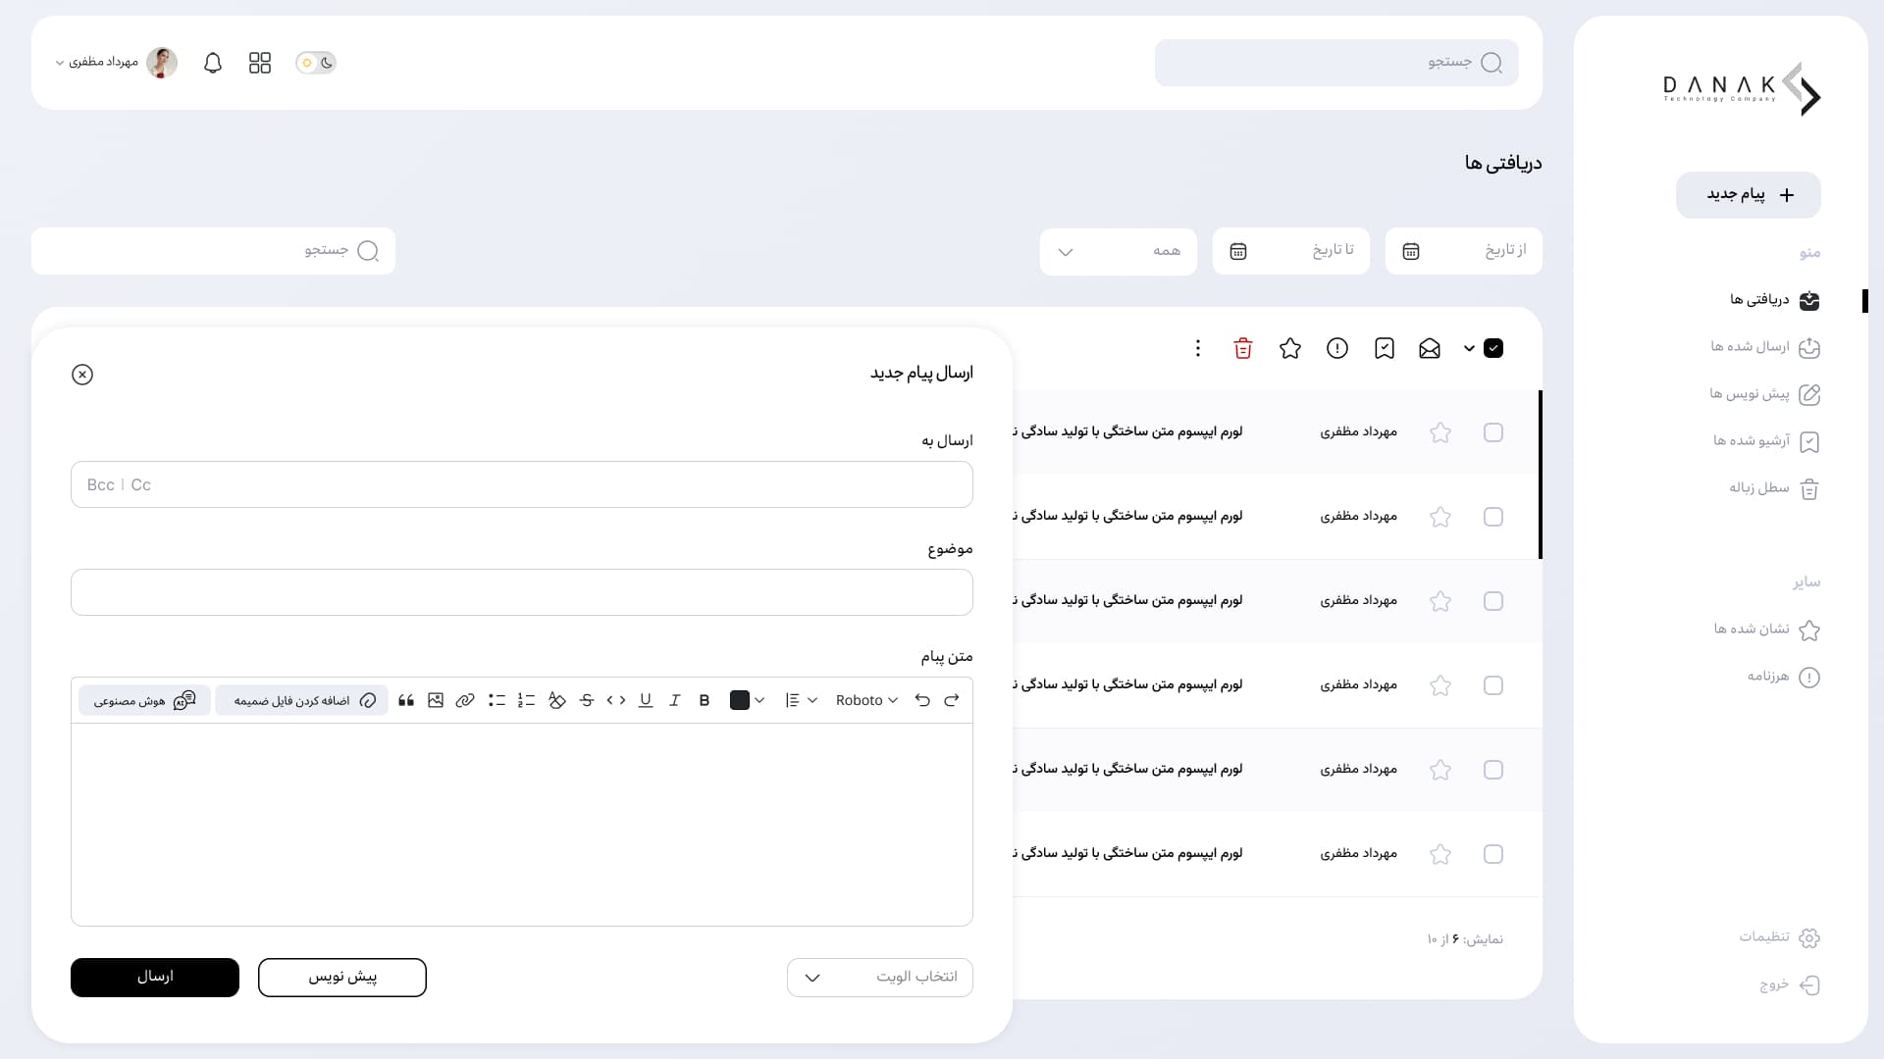This screenshot has height=1059, width=1884.
Task: Uncheck the select-all checkbox
Action: 1493,348
